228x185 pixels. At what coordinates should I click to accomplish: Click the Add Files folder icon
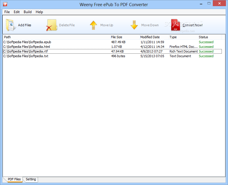[x=10, y=25]
